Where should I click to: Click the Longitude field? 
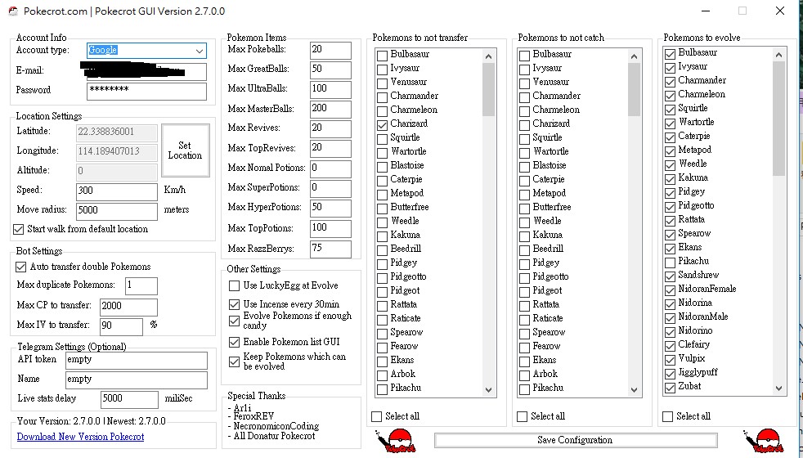point(117,152)
